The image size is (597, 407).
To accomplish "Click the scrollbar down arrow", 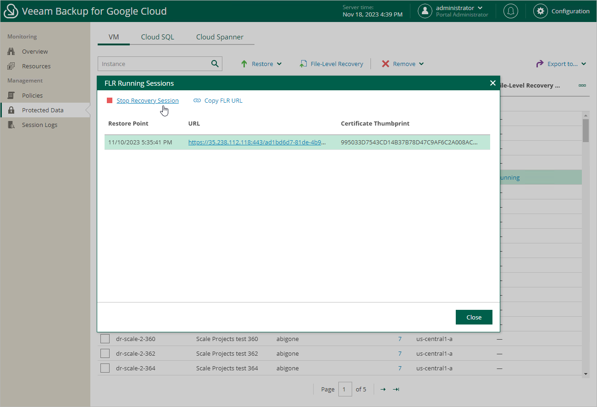I will [x=585, y=374].
